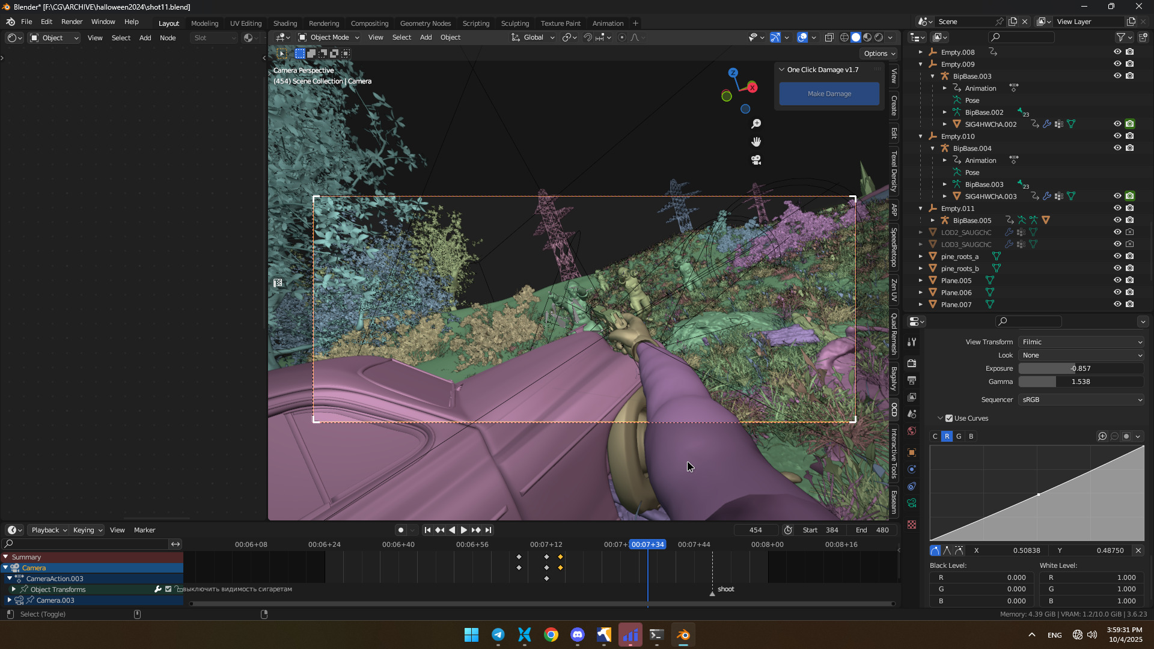
Task: Open Output properties printer icon tab
Action: [912, 380]
